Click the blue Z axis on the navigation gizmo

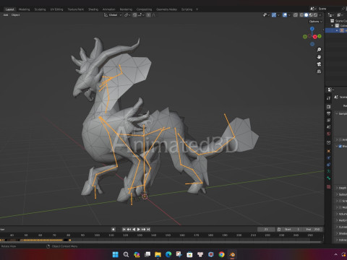pos(312,29)
